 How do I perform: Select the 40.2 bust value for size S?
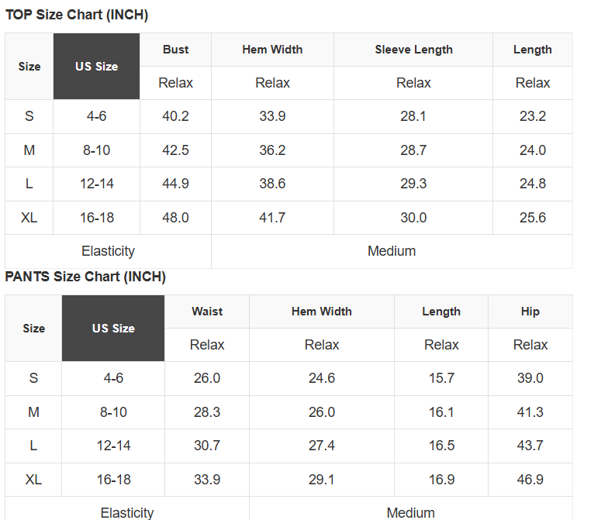click(175, 116)
